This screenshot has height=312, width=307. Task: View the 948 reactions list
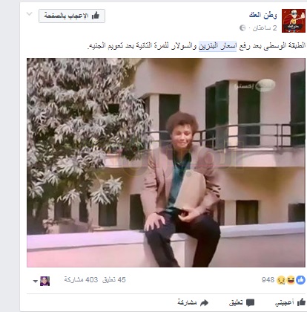coord(268,280)
